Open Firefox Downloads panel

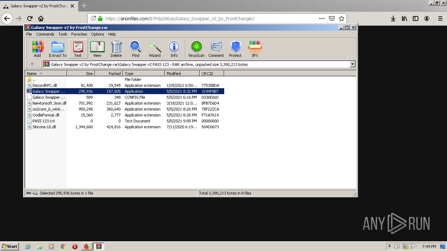click(x=393, y=18)
